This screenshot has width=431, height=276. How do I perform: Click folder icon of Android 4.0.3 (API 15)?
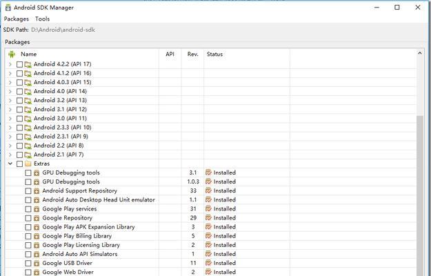tap(28, 83)
